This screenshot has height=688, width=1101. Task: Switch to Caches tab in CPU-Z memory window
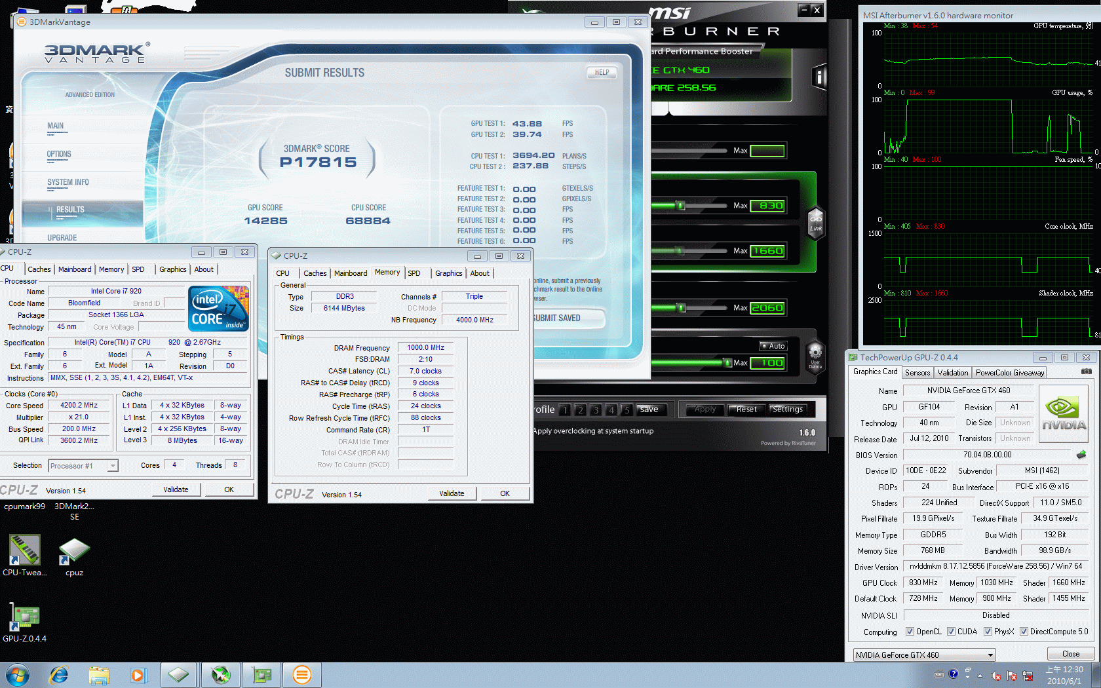tap(315, 273)
